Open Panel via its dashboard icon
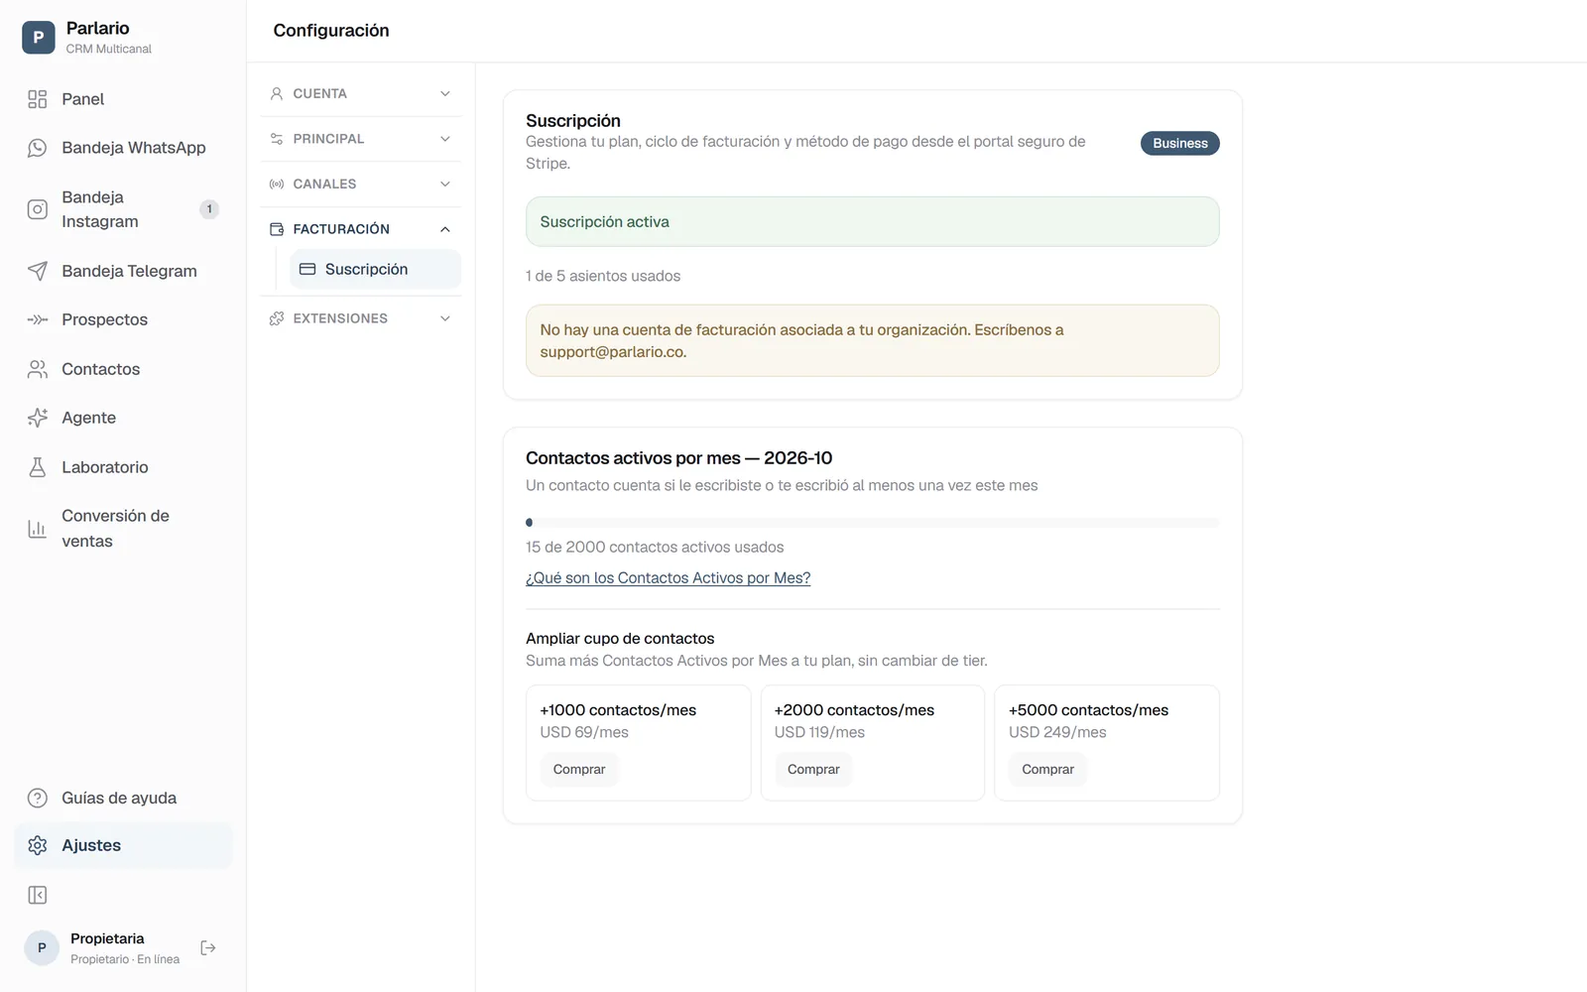Viewport: 1587px width, 992px height. [38, 99]
